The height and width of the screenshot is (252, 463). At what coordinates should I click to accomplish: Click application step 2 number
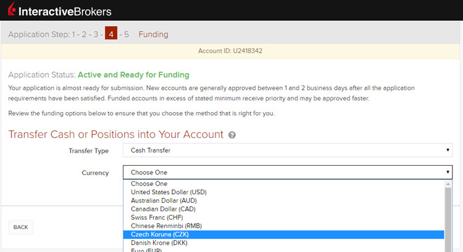coord(84,35)
